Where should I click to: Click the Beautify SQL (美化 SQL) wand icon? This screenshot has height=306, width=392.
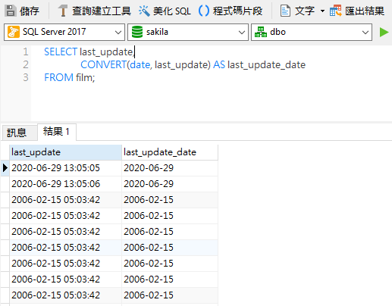pos(144,11)
